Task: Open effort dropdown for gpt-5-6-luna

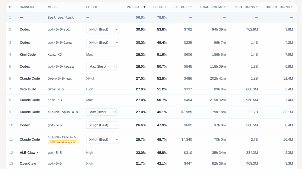Action: tap(103, 42)
